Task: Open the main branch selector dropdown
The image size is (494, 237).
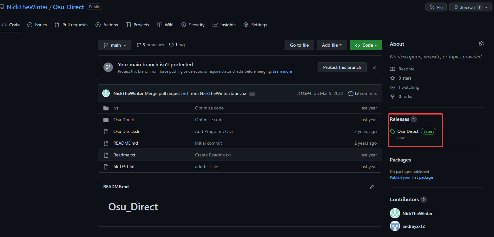Action: (x=115, y=45)
